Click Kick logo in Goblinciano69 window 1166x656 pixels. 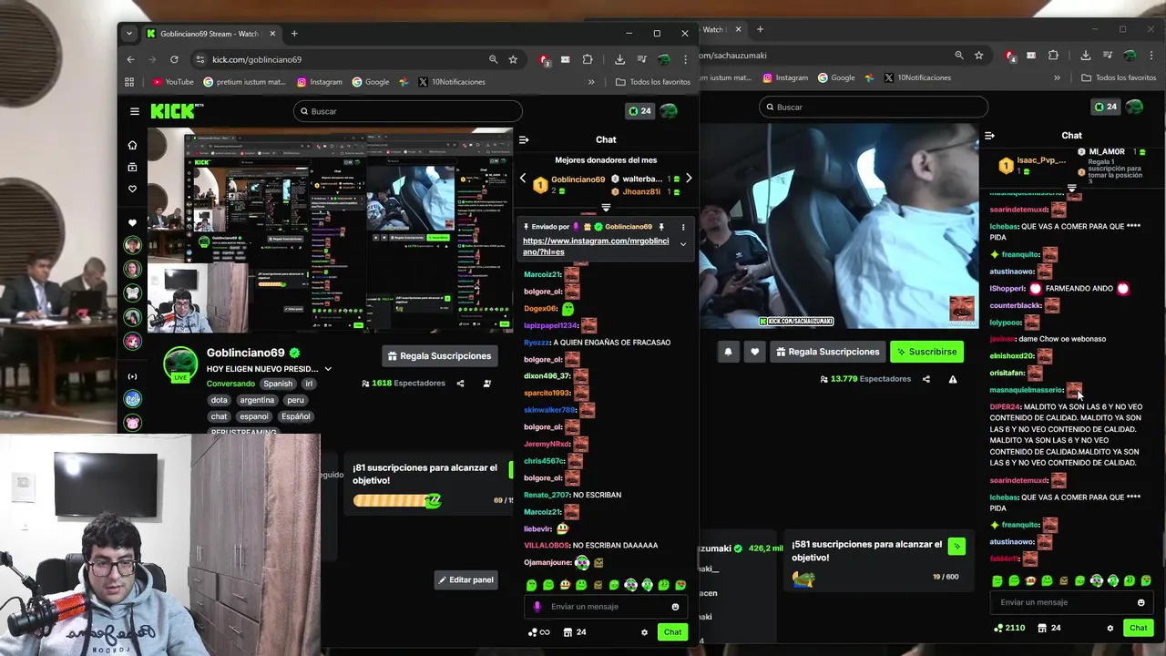point(176,111)
